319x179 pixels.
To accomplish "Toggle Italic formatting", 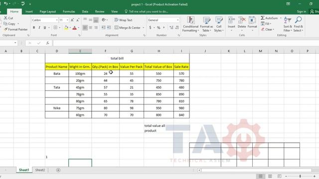I will 39,28.
